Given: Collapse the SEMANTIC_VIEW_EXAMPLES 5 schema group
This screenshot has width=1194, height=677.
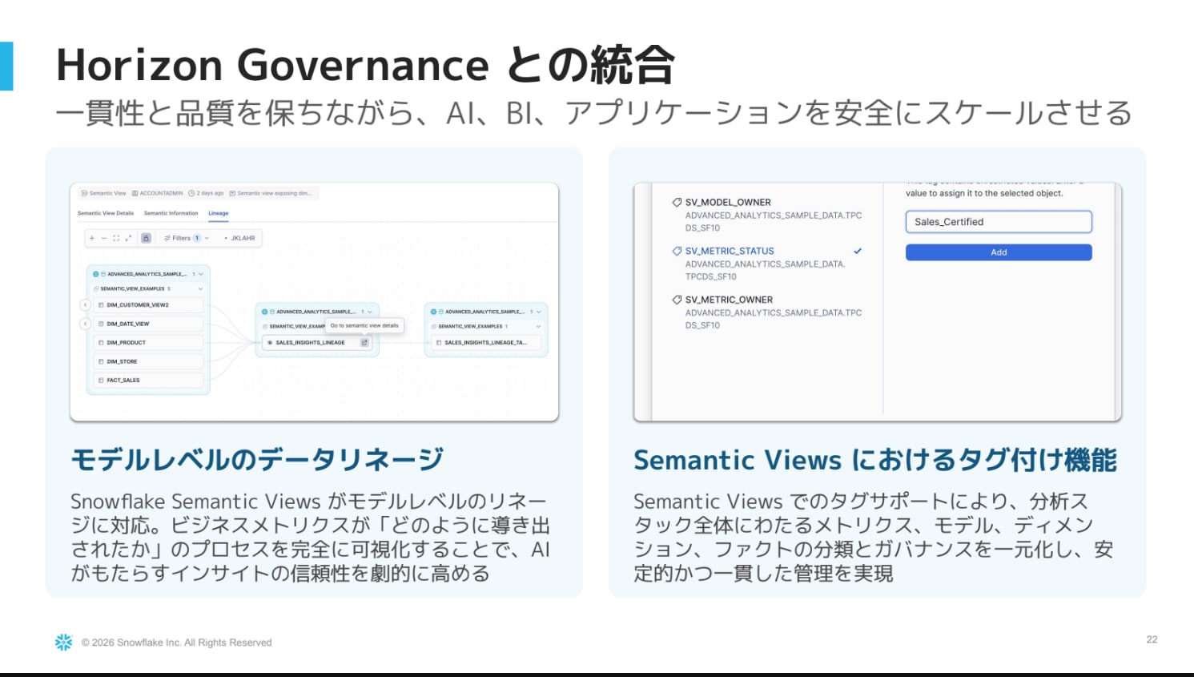Looking at the screenshot, I should click(x=200, y=288).
